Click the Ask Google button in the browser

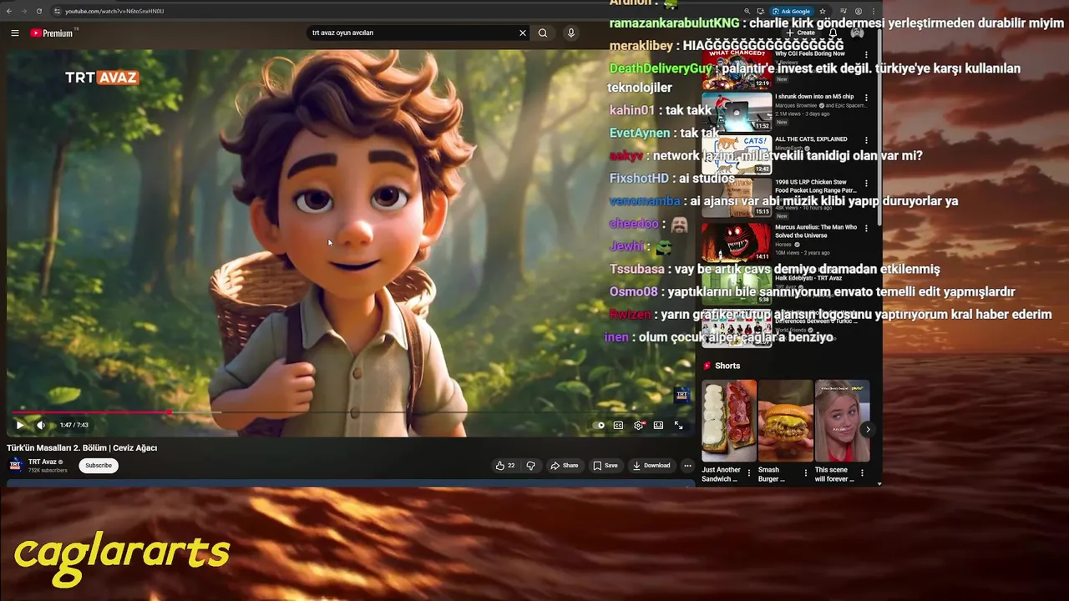[791, 12]
